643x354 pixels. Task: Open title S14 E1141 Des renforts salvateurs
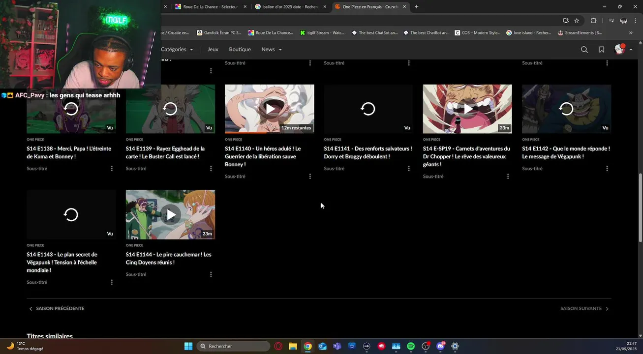[x=368, y=152]
